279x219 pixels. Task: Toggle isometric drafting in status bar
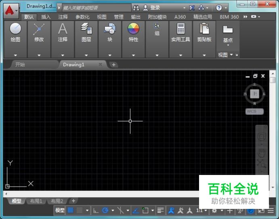pos(120,211)
